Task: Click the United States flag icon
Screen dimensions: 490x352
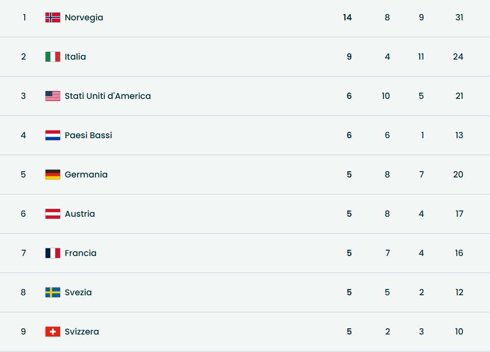Action: (x=53, y=96)
